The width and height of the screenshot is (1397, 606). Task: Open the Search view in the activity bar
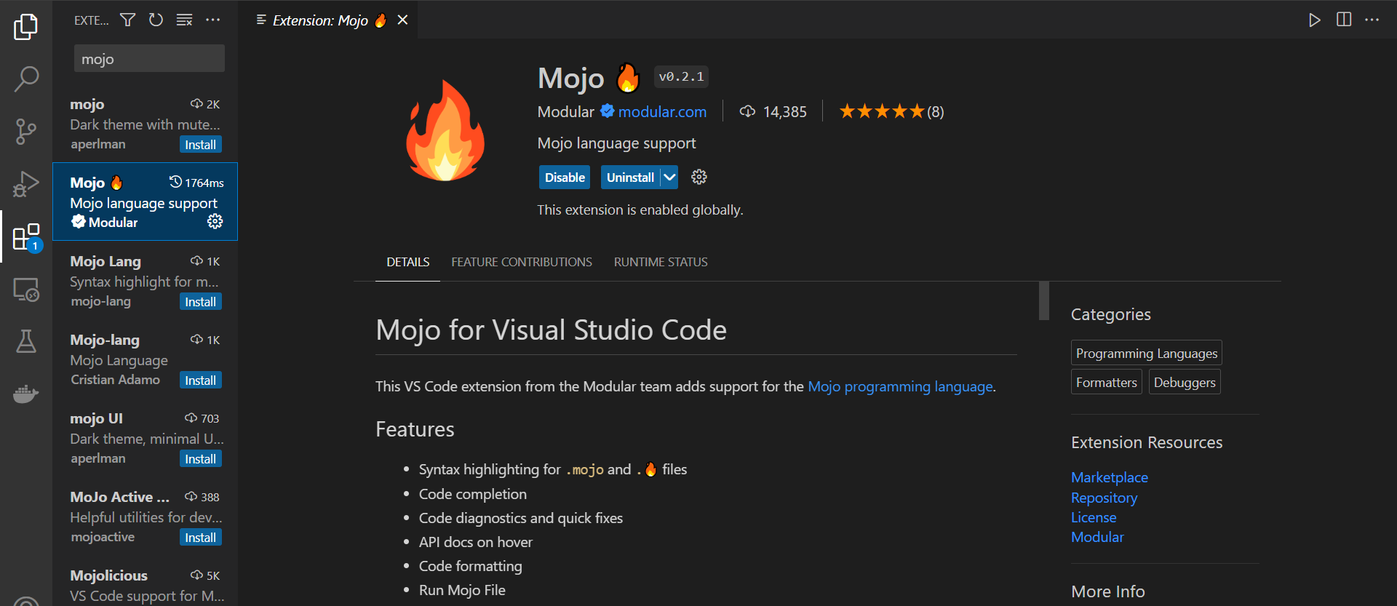click(x=26, y=79)
